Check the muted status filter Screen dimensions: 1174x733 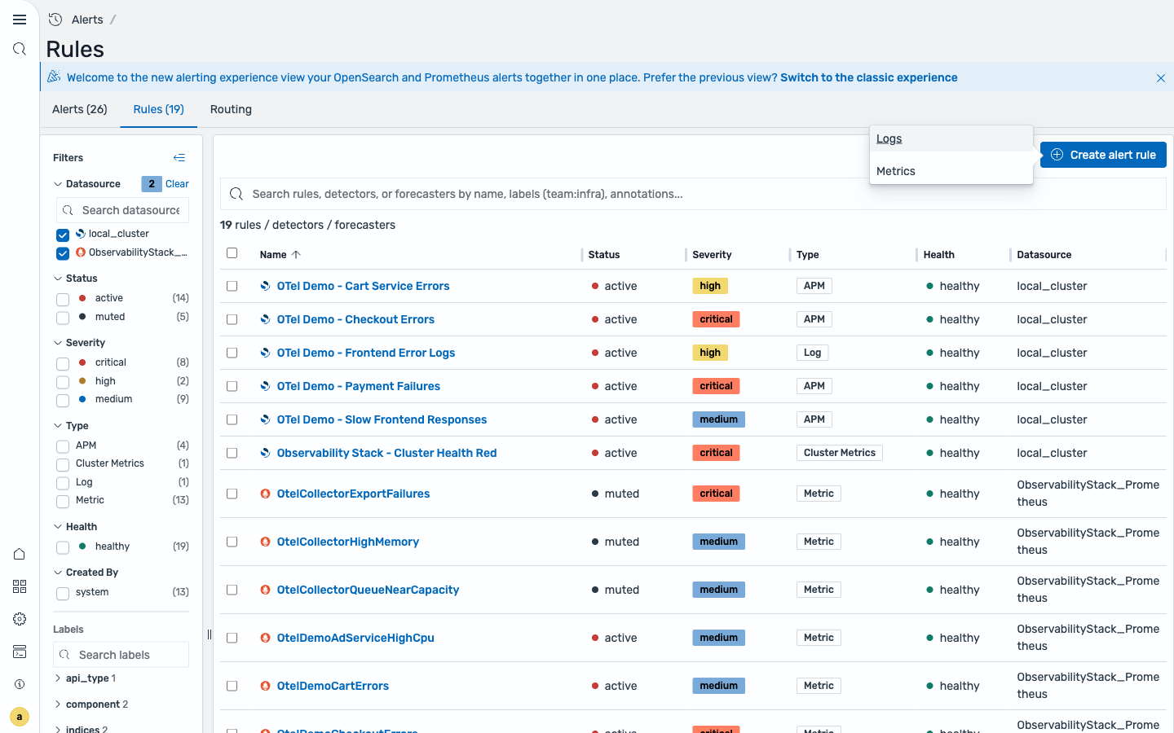pyautogui.click(x=63, y=318)
